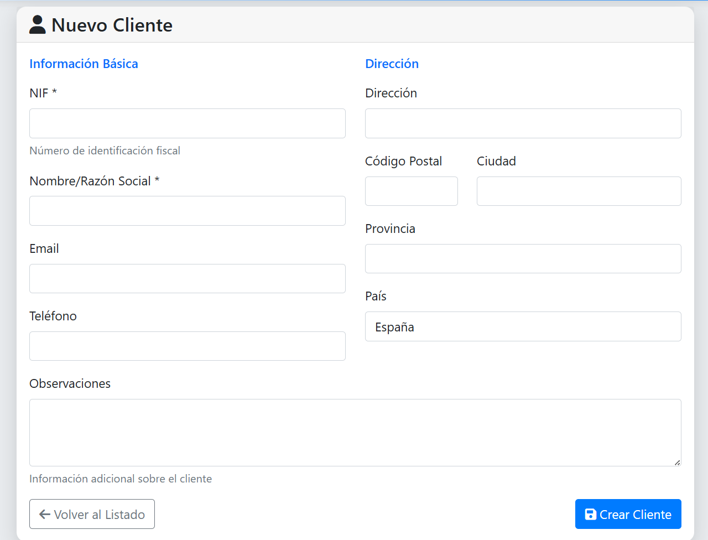Select the País field showing España
Screen dimensions: 708x540
tap(523, 326)
